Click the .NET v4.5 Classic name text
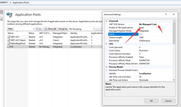The image size is (181, 107). [18, 40]
